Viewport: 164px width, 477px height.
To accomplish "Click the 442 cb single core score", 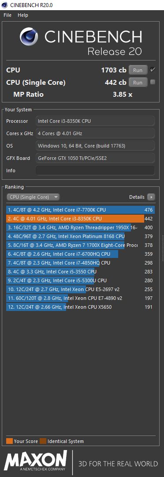I will [116, 82].
